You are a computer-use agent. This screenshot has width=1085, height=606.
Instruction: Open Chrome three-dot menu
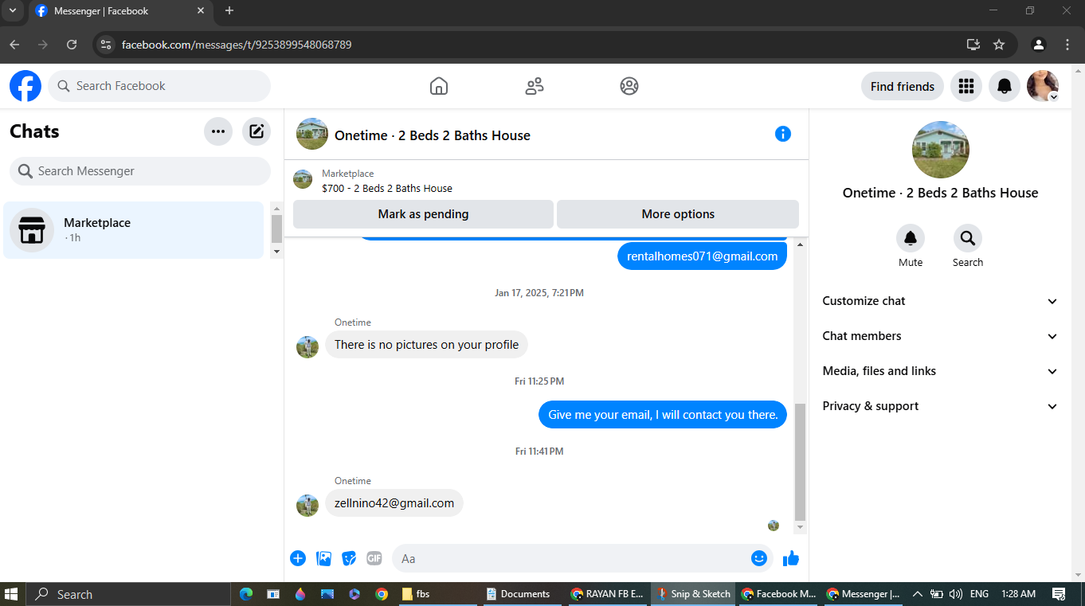coord(1067,45)
